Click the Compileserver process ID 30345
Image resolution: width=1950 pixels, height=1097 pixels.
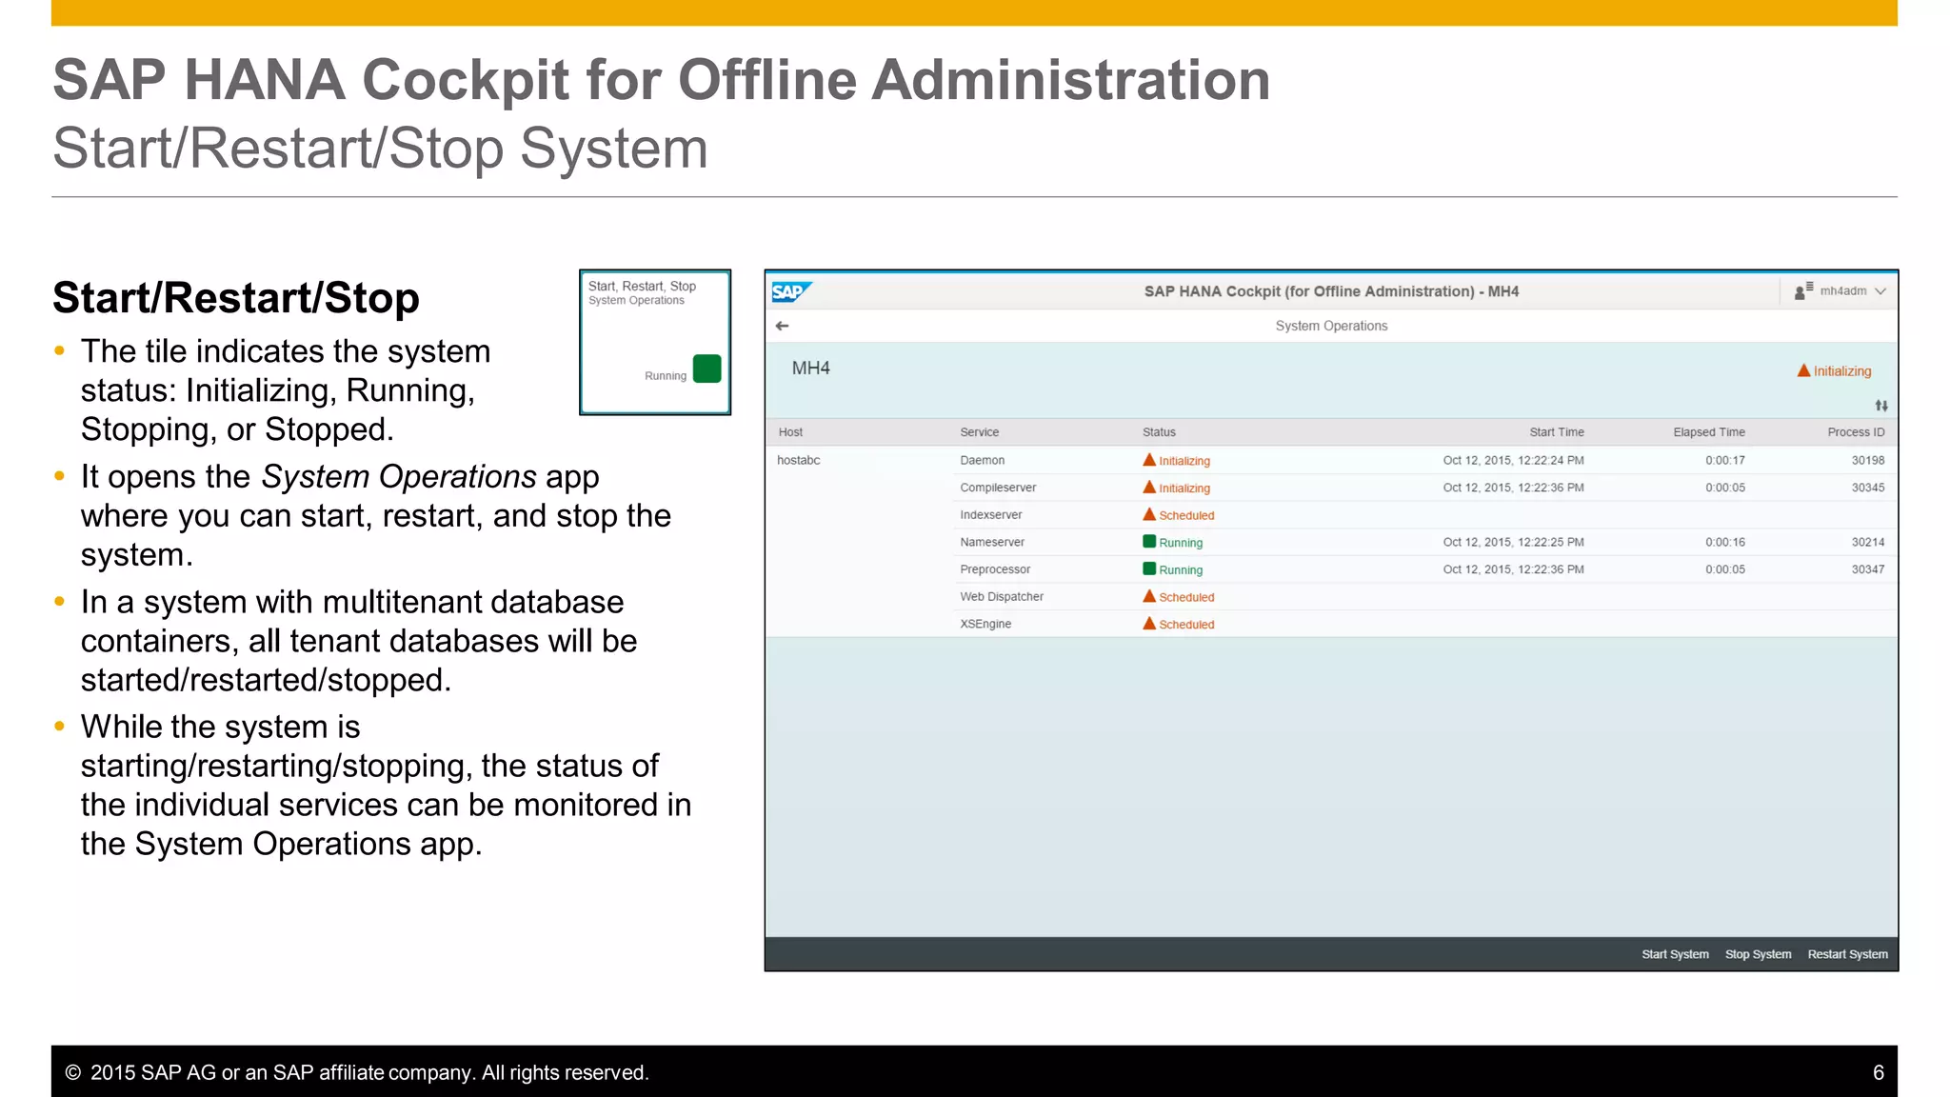coord(1867,488)
